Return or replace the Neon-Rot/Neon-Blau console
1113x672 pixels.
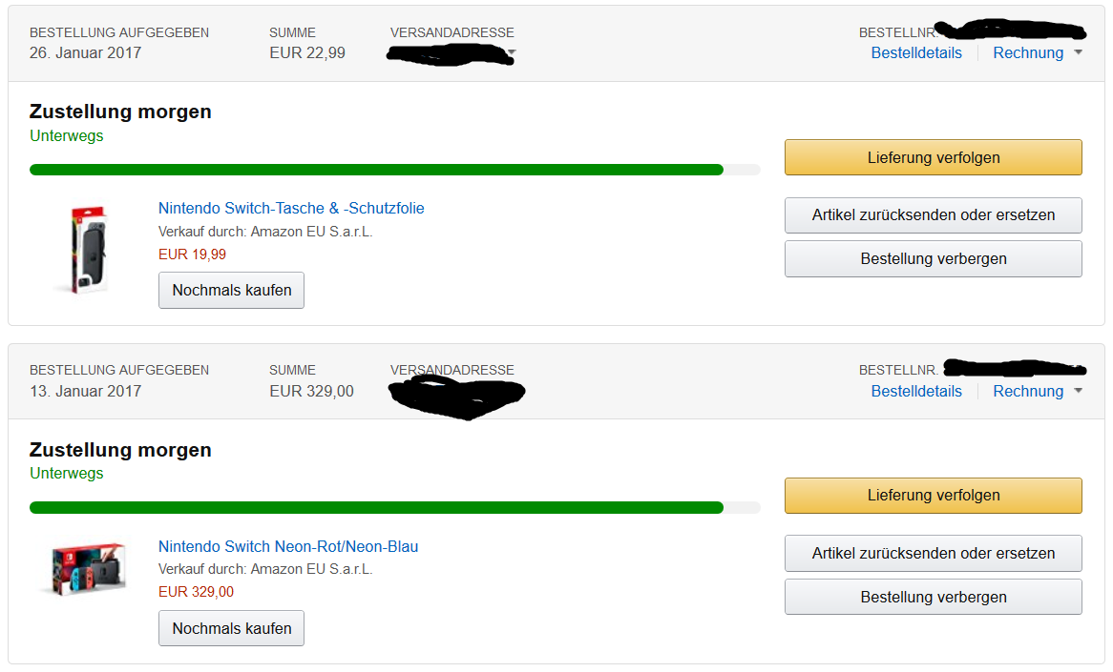pyautogui.click(x=933, y=554)
